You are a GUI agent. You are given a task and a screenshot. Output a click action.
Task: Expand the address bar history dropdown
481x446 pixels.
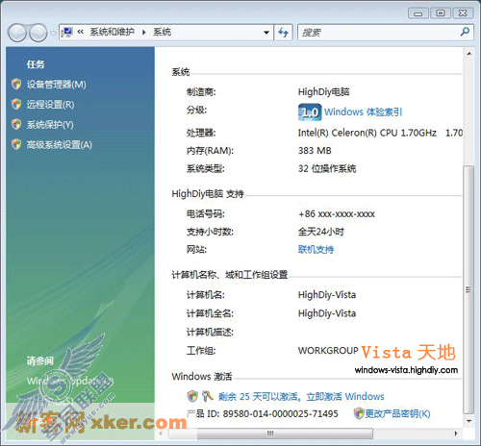pyautogui.click(x=266, y=33)
